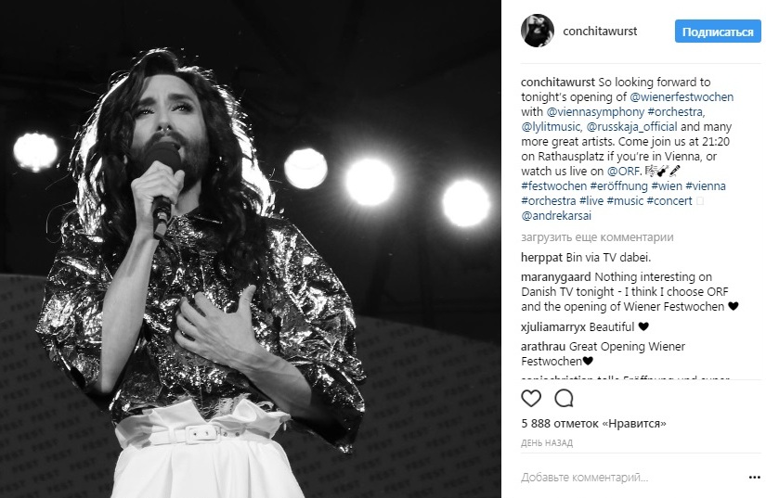This screenshot has width=766, height=498.
Task: Visit @lylitmusic profile link
Action: (x=551, y=127)
